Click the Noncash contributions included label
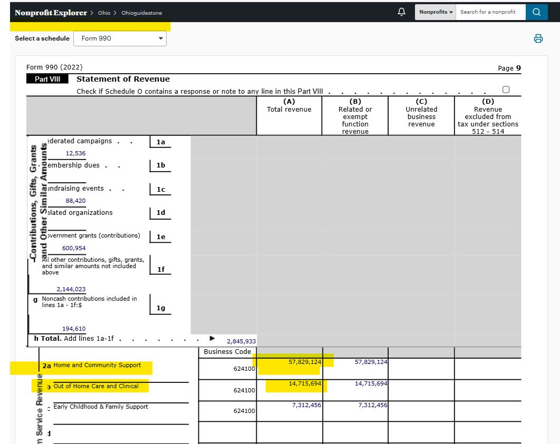The image size is (560, 444). tap(89, 302)
